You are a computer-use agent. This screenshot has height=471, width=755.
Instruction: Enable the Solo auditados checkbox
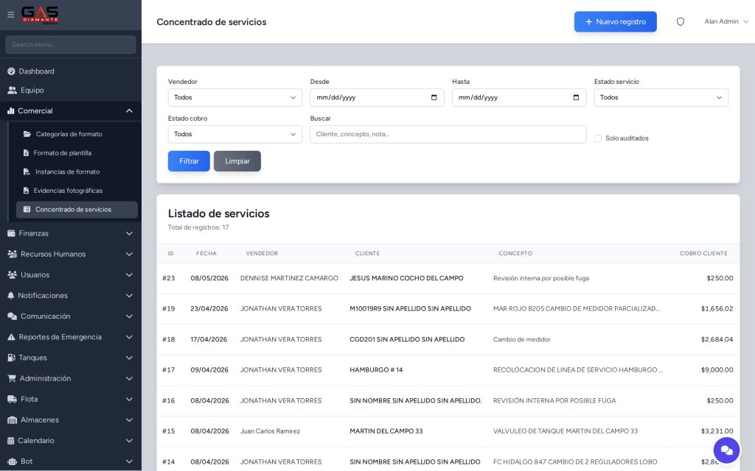pos(597,138)
